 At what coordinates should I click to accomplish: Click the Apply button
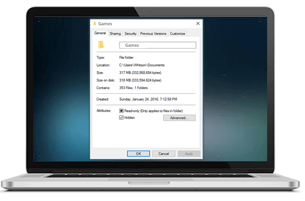point(189,154)
